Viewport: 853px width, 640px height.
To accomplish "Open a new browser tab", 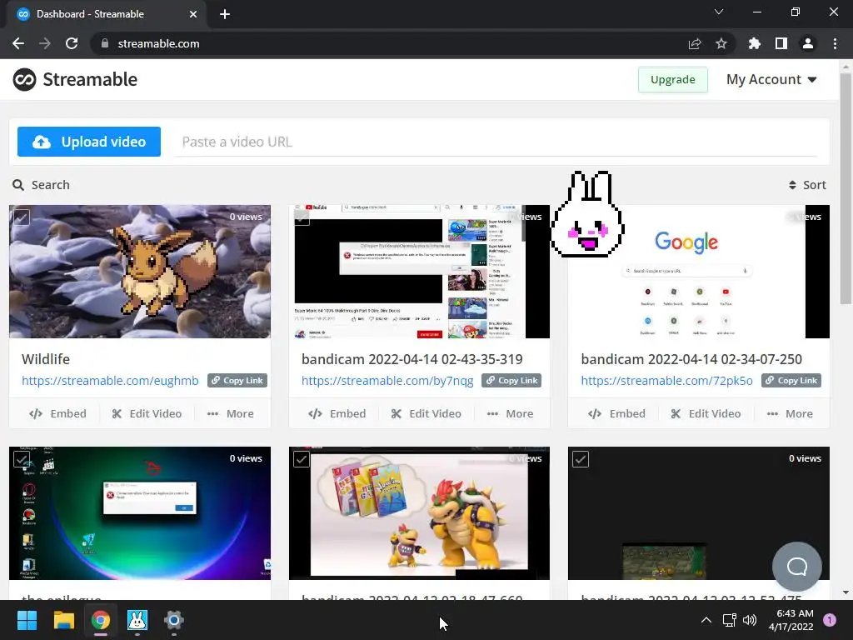I will pos(225,14).
